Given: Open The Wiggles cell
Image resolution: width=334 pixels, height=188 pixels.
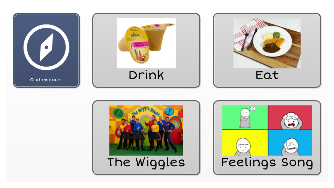Looking at the screenshot, I should 146,138.
